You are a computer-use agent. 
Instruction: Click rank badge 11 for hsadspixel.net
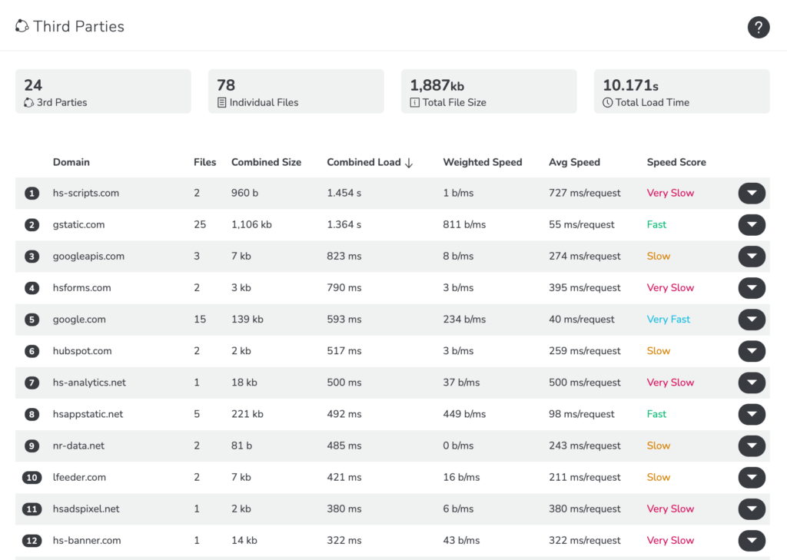(32, 509)
